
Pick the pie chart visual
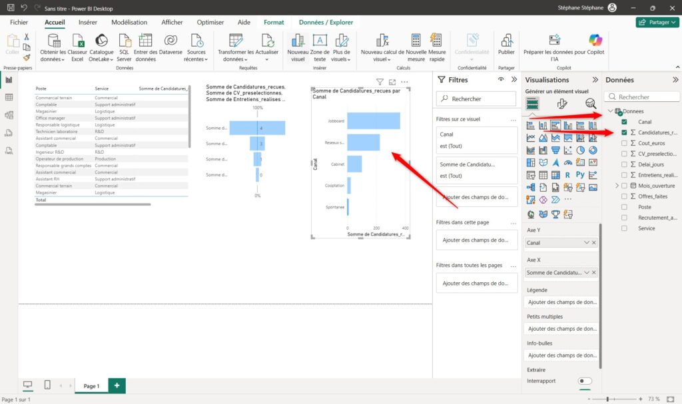click(581, 150)
